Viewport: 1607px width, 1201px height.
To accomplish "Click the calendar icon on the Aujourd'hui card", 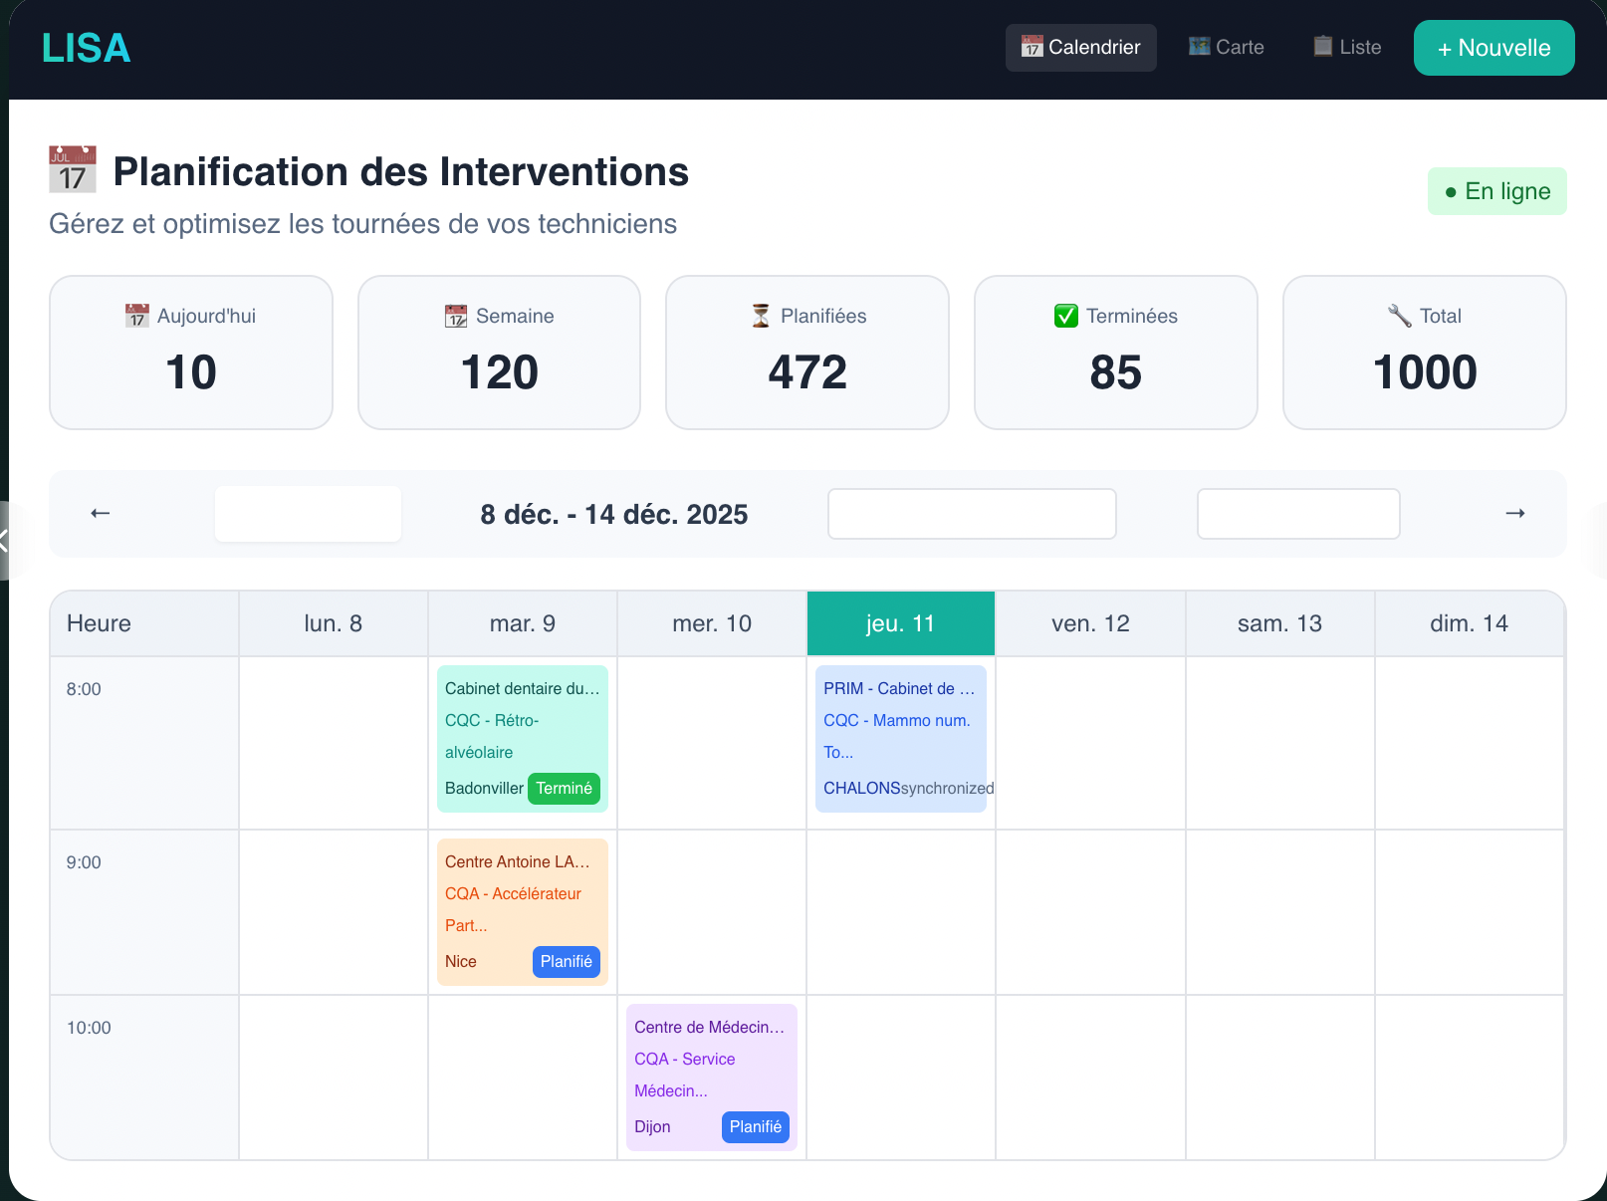I will (x=136, y=316).
